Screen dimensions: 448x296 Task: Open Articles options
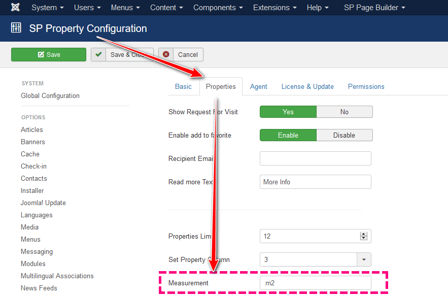click(32, 129)
